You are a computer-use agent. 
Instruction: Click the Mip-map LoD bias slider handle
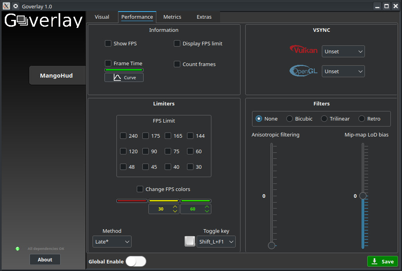click(363, 196)
